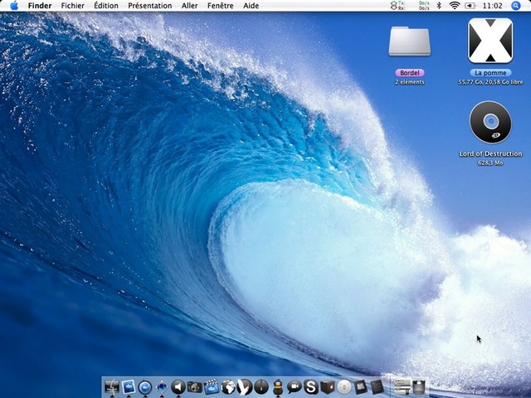Open Finder from the Dock
This screenshot has height=398, width=531.
click(112, 386)
